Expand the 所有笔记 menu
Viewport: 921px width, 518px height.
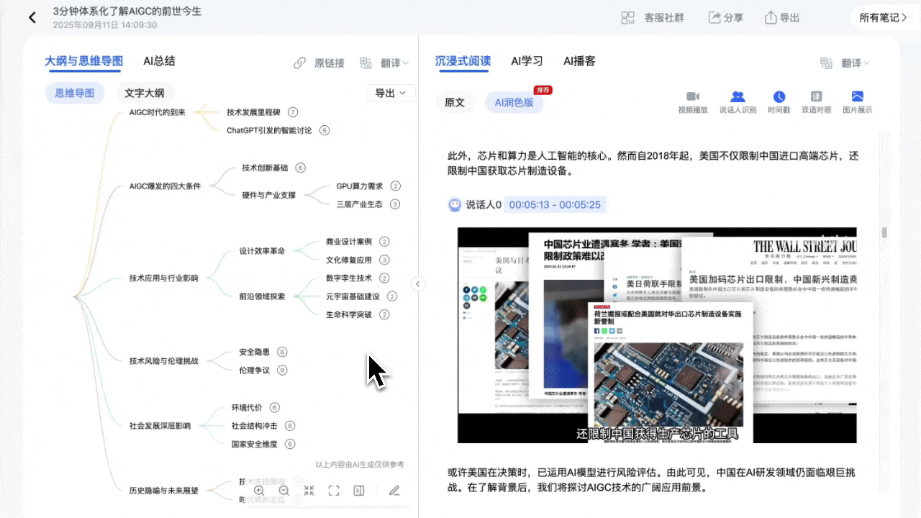pos(883,17)
